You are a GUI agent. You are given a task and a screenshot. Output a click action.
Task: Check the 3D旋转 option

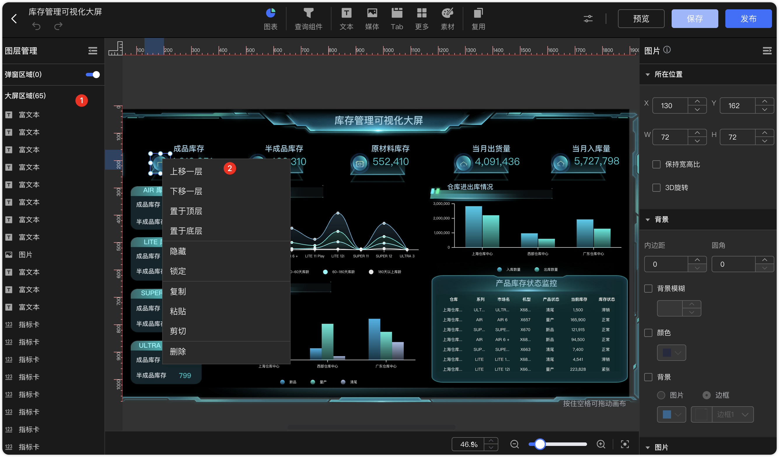pos(656,188)
